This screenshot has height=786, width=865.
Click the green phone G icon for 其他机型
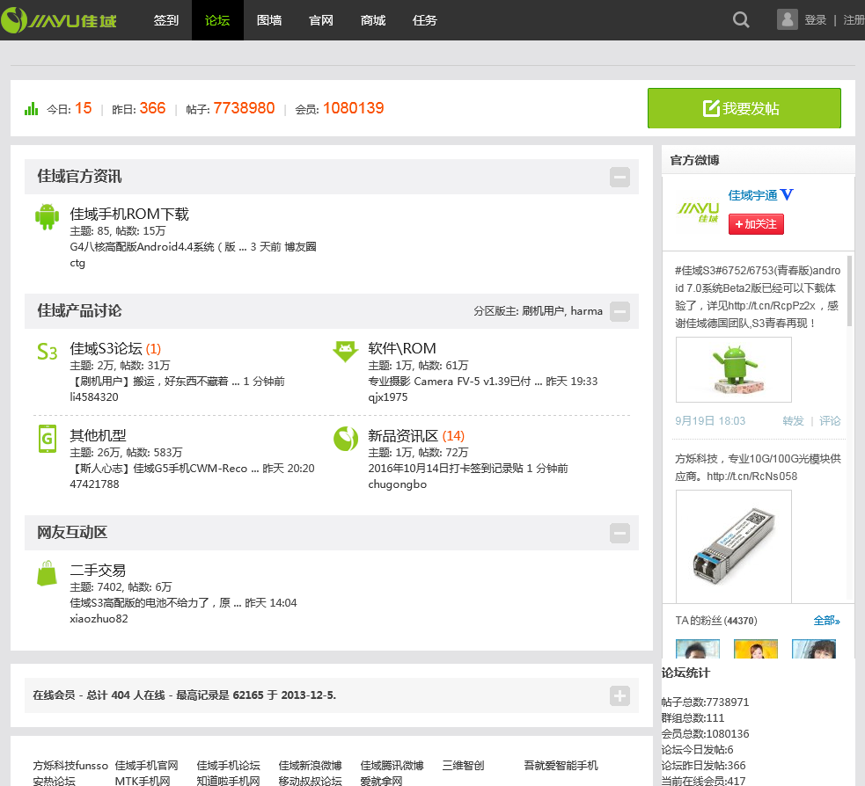47,439
